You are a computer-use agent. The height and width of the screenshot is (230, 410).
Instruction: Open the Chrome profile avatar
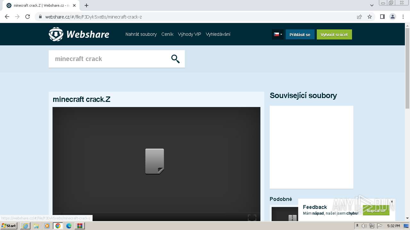coord(393,17)
